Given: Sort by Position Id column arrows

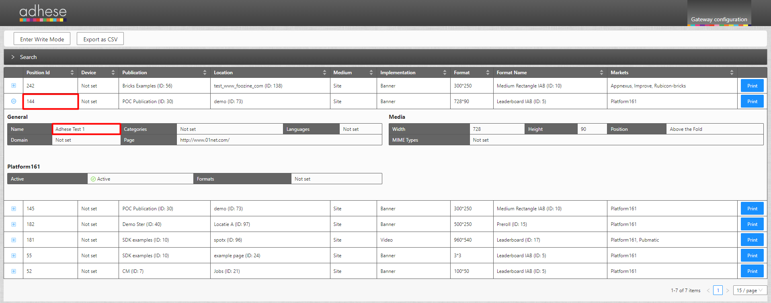Looking at the screenshot, I should tap(72, 73).
